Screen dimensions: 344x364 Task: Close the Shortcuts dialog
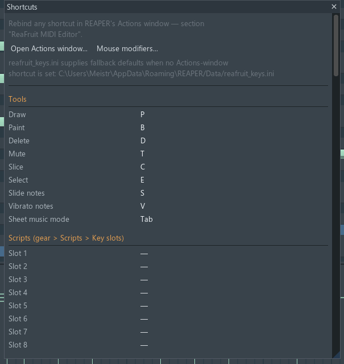[334, 7]
